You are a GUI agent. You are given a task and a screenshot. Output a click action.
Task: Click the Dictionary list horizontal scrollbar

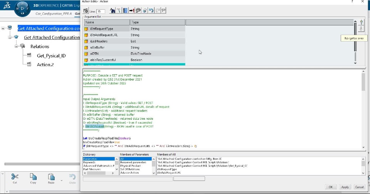99,173
